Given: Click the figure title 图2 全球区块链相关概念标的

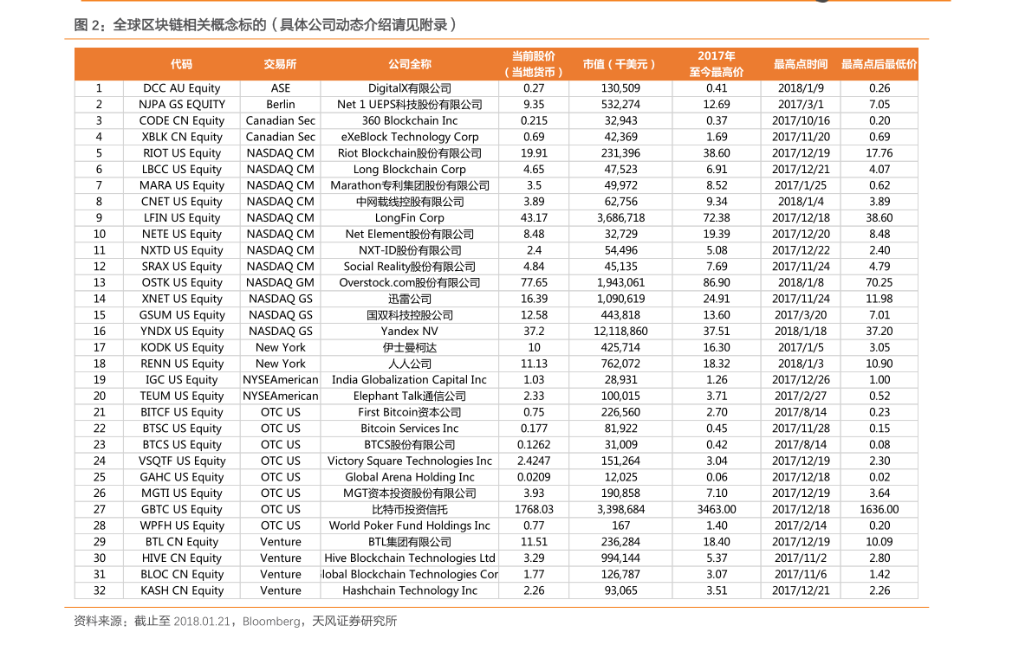Looking at the screenshot, I should [x=265, y=25].
